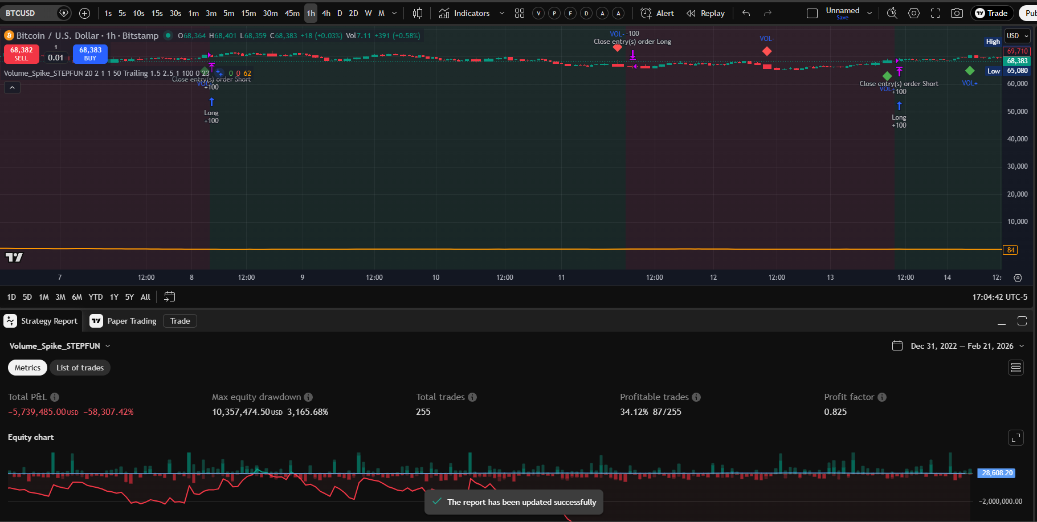1037x522 pixels.
Task: Create an alert using the Alert icon
Action: point(656,13)
